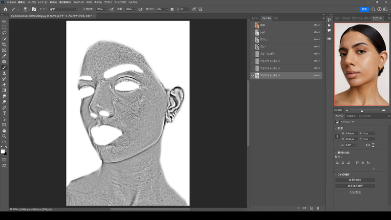Show the ブルー channel visibility

pos(252,46)
